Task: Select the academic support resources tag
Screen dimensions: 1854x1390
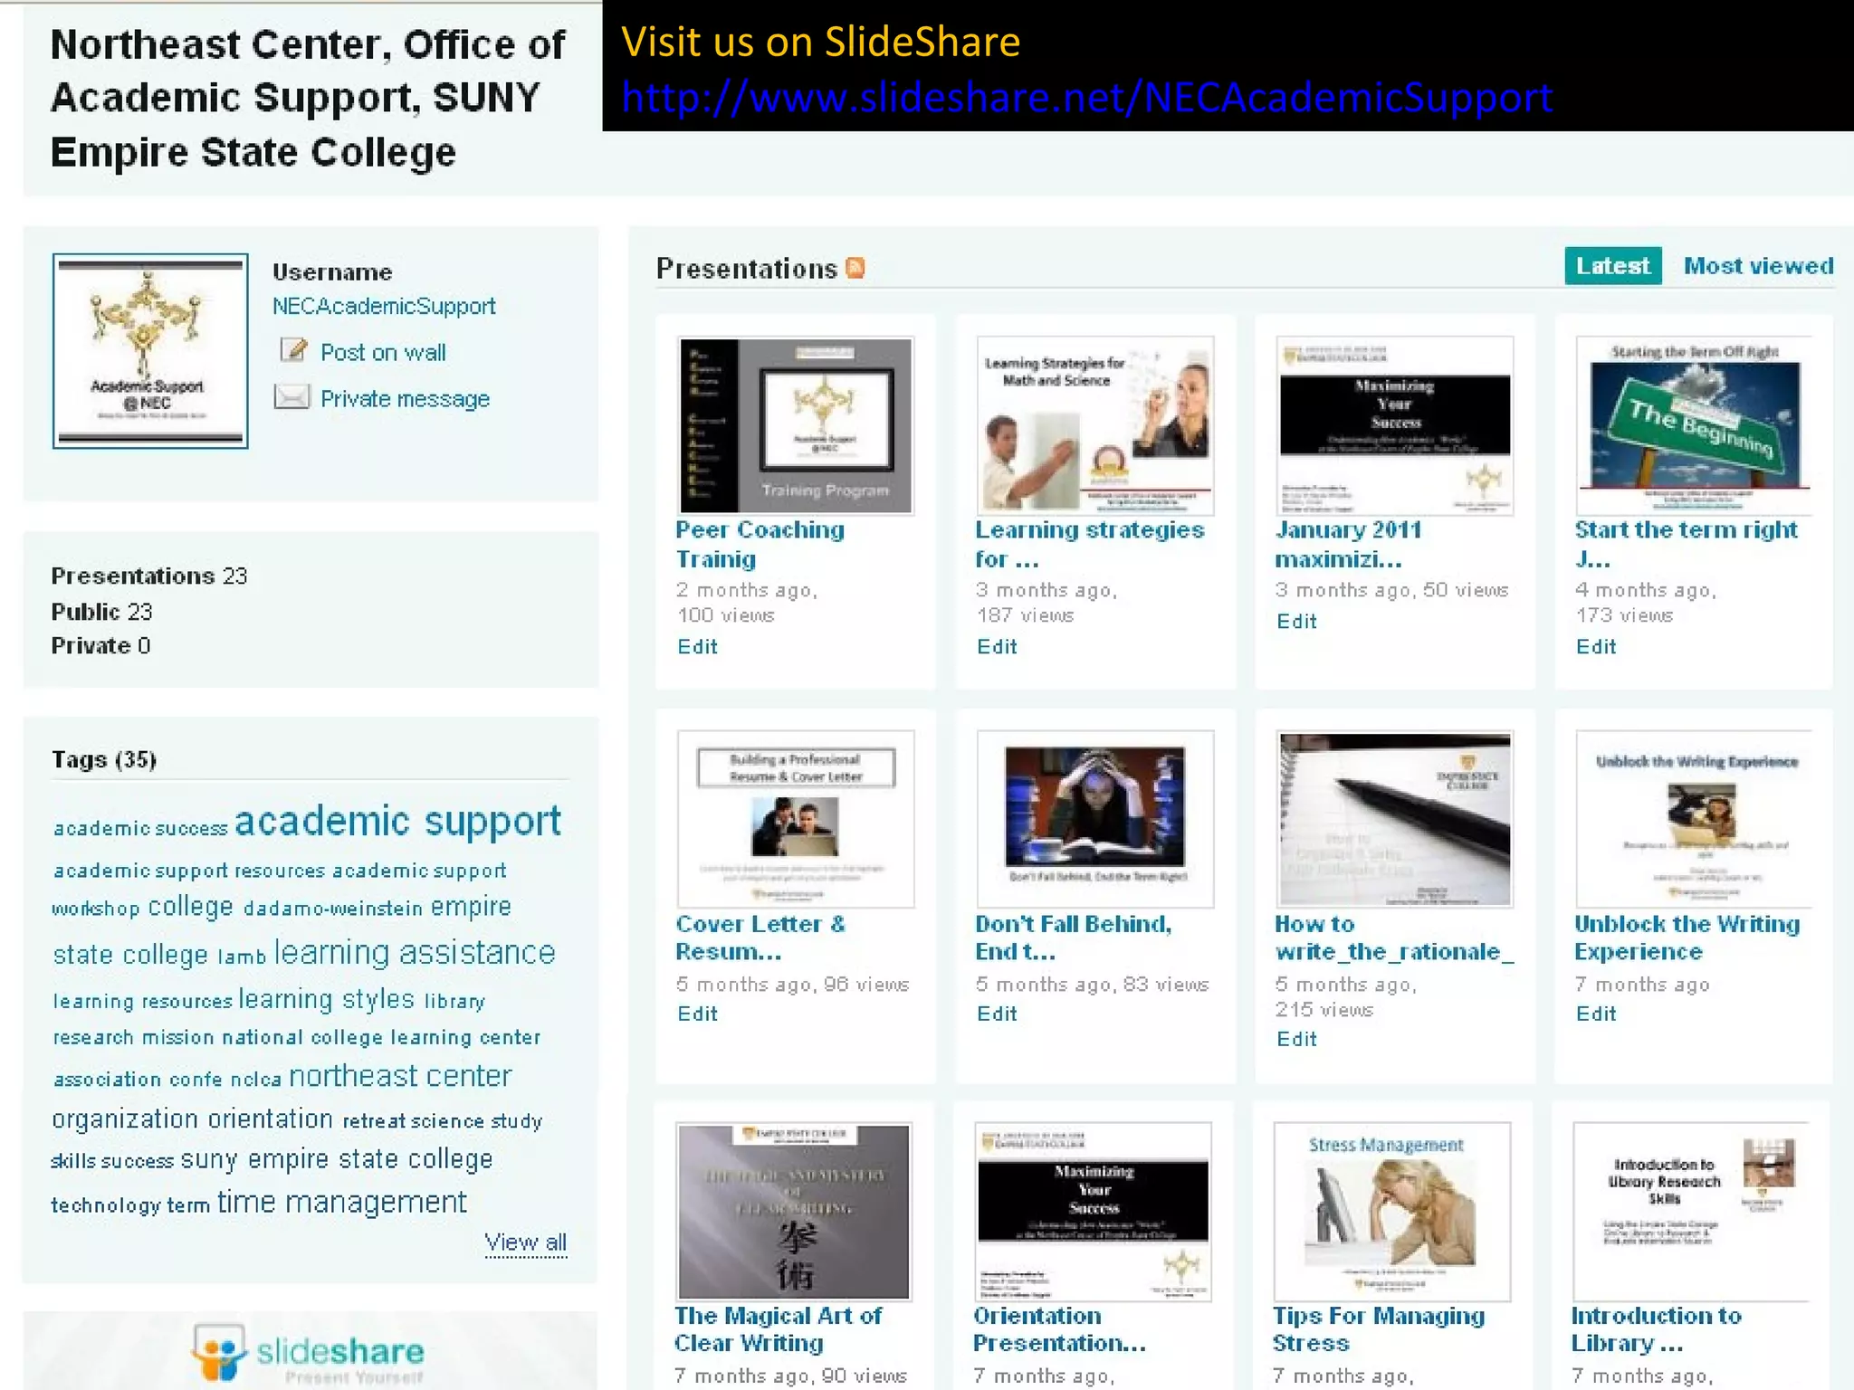Action: click(x=189, y=871)
